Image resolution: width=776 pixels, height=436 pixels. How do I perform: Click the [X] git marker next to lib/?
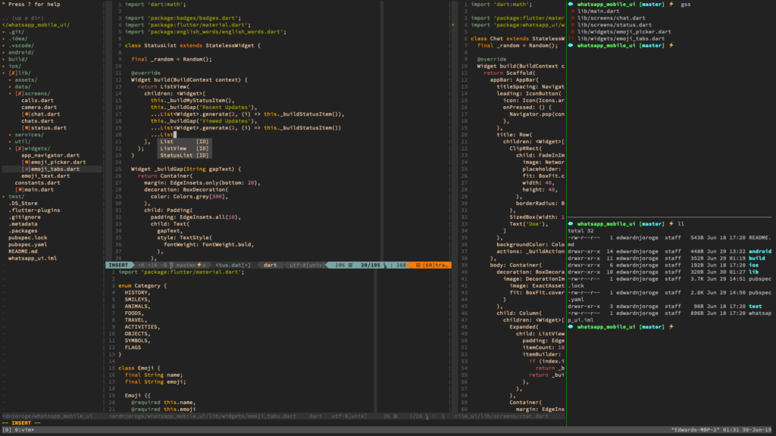(x=13, y=71)
